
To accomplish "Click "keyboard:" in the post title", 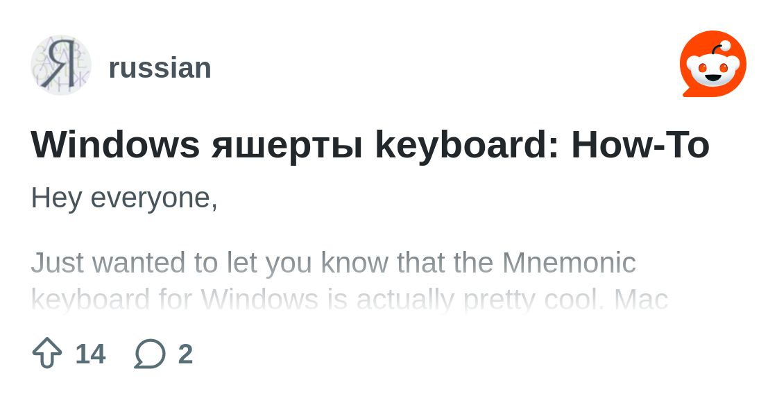I will tap(467, 146).
